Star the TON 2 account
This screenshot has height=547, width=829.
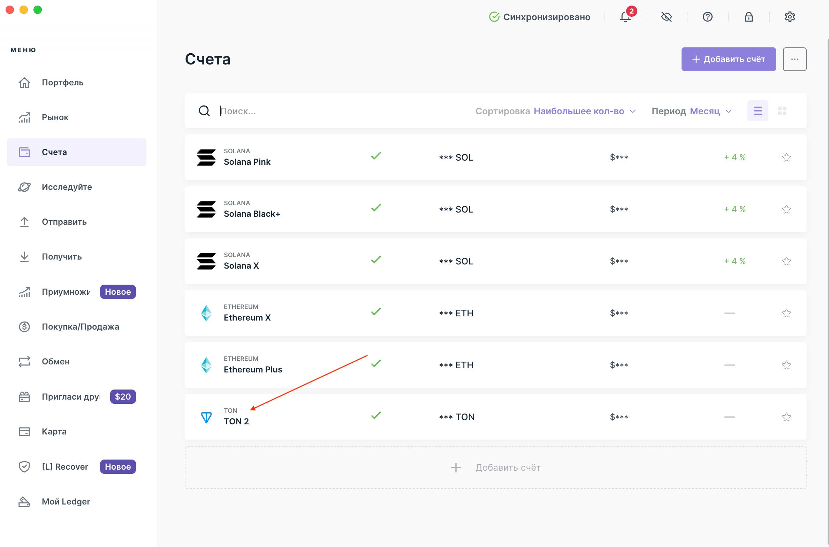point(786,417)
